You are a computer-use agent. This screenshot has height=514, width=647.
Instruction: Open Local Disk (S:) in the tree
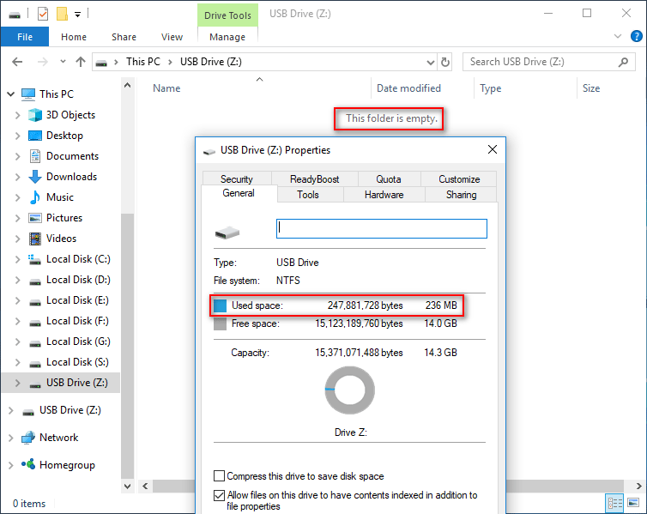click(77, 362)
